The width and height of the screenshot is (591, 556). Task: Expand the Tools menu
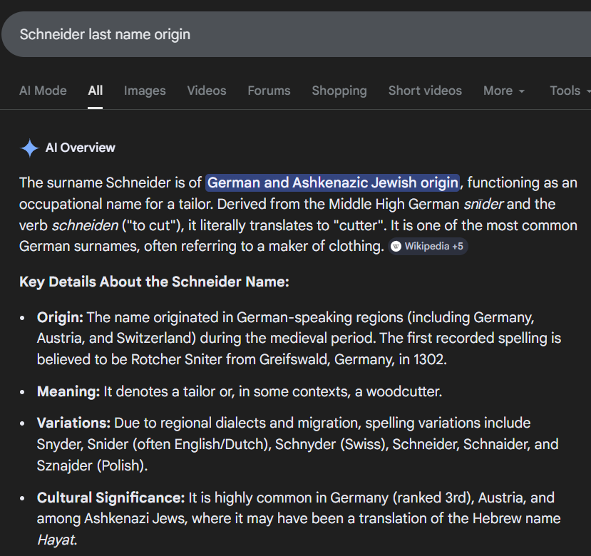[x=569, y=91]
